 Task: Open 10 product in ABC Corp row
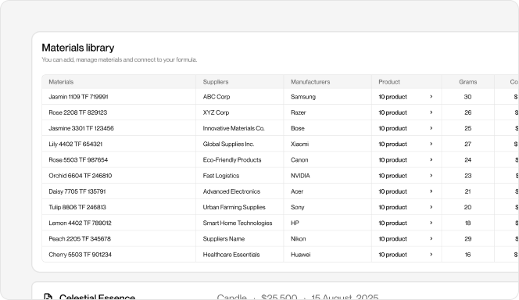click(392, 97)
